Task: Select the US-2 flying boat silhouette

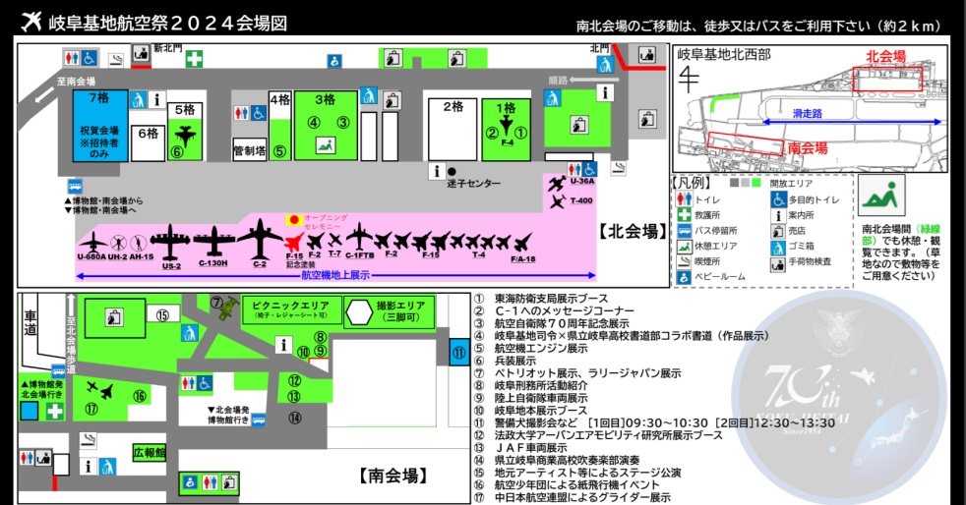Action: click(x=170, y=242)
